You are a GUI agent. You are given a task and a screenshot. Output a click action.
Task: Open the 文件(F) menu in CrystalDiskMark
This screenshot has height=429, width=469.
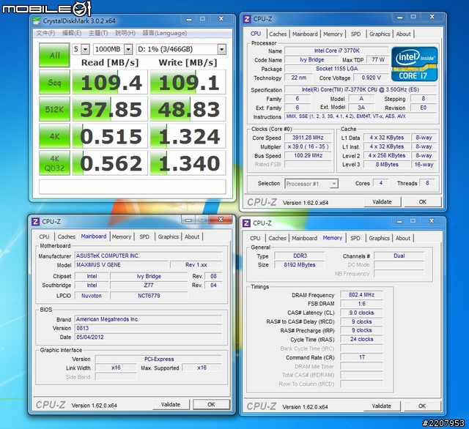pyautogui.click(x=45, y=33)
